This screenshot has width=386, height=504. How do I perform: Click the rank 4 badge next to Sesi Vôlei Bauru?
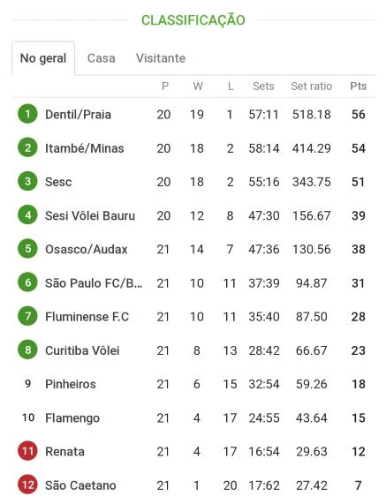[x=27, y=215]
